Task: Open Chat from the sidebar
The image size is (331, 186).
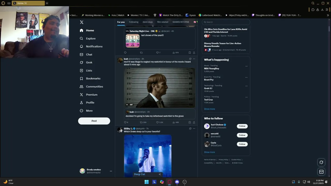Action: point(86,55)
